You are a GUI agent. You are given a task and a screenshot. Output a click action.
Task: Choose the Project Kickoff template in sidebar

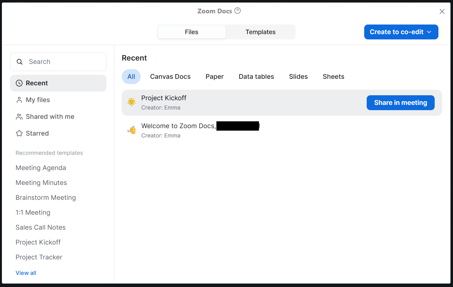click(x=38, y=242)
